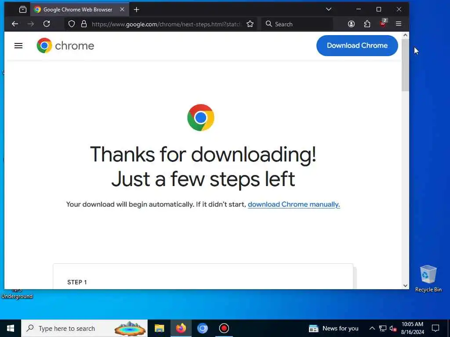The height and width of the screenshot is (337, 450).
Task: Open Firefox View icon in tab bar
Action: (x=23, y=10)
